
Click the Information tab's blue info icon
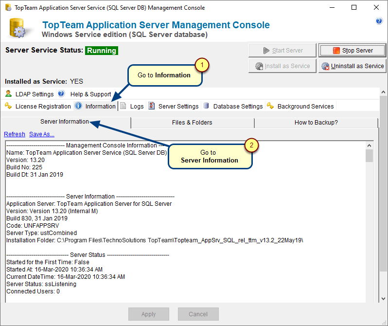[78, 106]
